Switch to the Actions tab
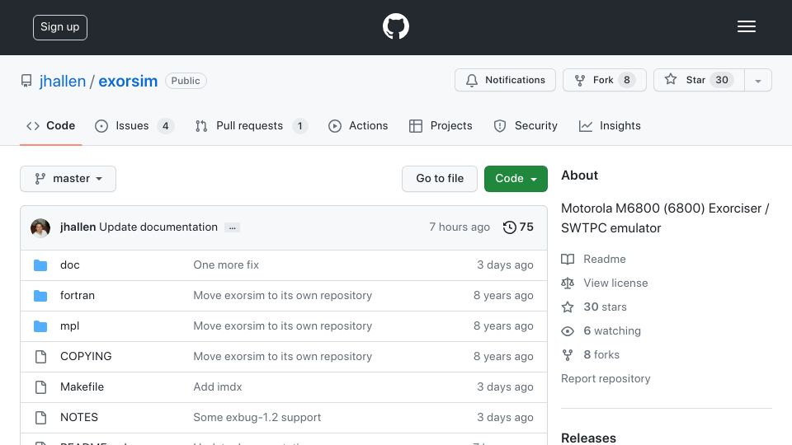Viewport: 792px width, 445px height. click(358, 125)
